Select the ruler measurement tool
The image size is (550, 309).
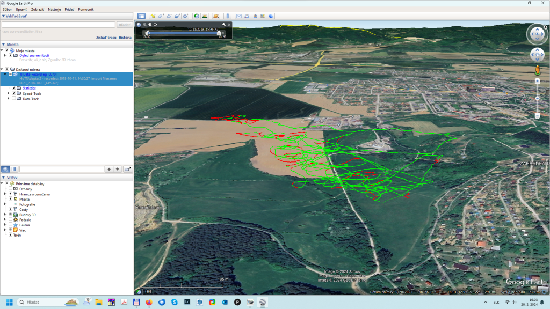[228, 16]
